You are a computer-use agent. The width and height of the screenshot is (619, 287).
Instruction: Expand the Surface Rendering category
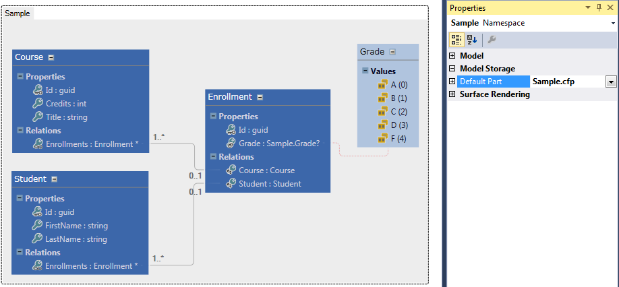point(452,94)
